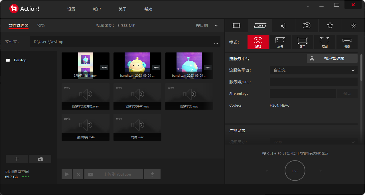Select the 设备 device capture mode
Image resolution: width=365 pixels, height=195 pixels.
point(347,42)
